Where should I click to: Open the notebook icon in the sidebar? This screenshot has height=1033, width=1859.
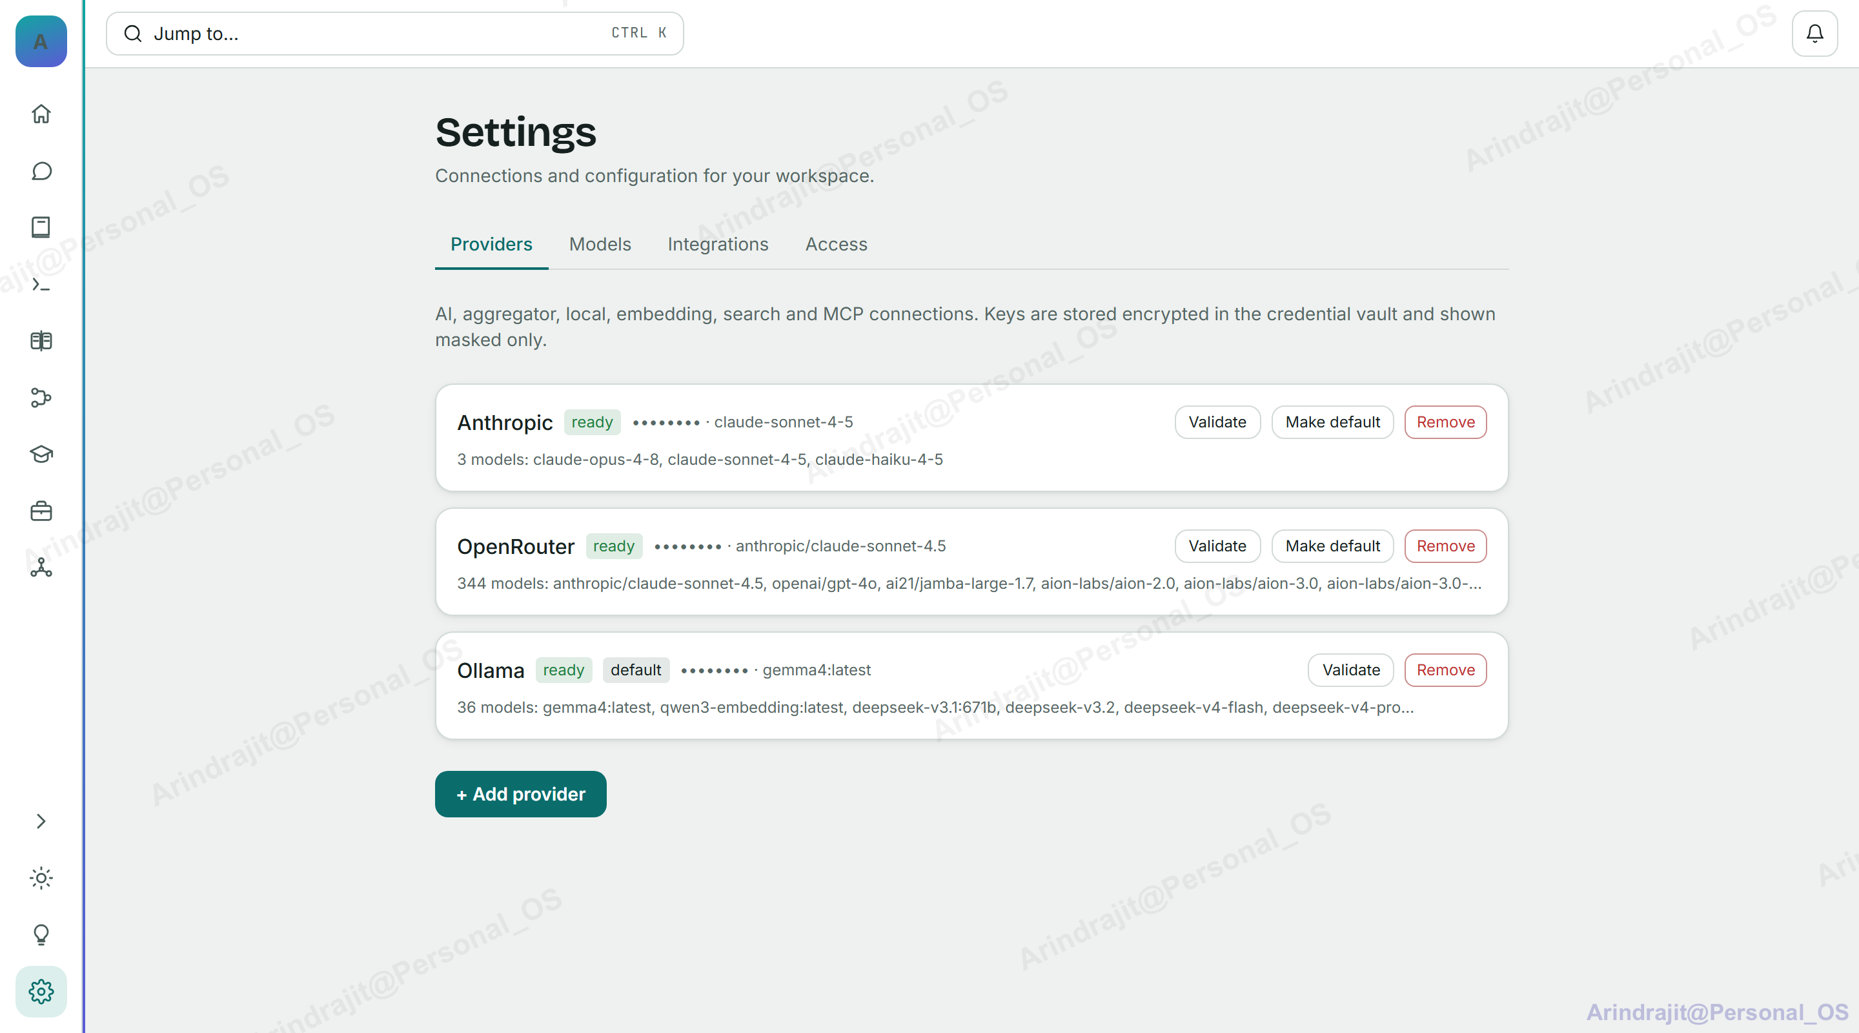coord(41,227)
